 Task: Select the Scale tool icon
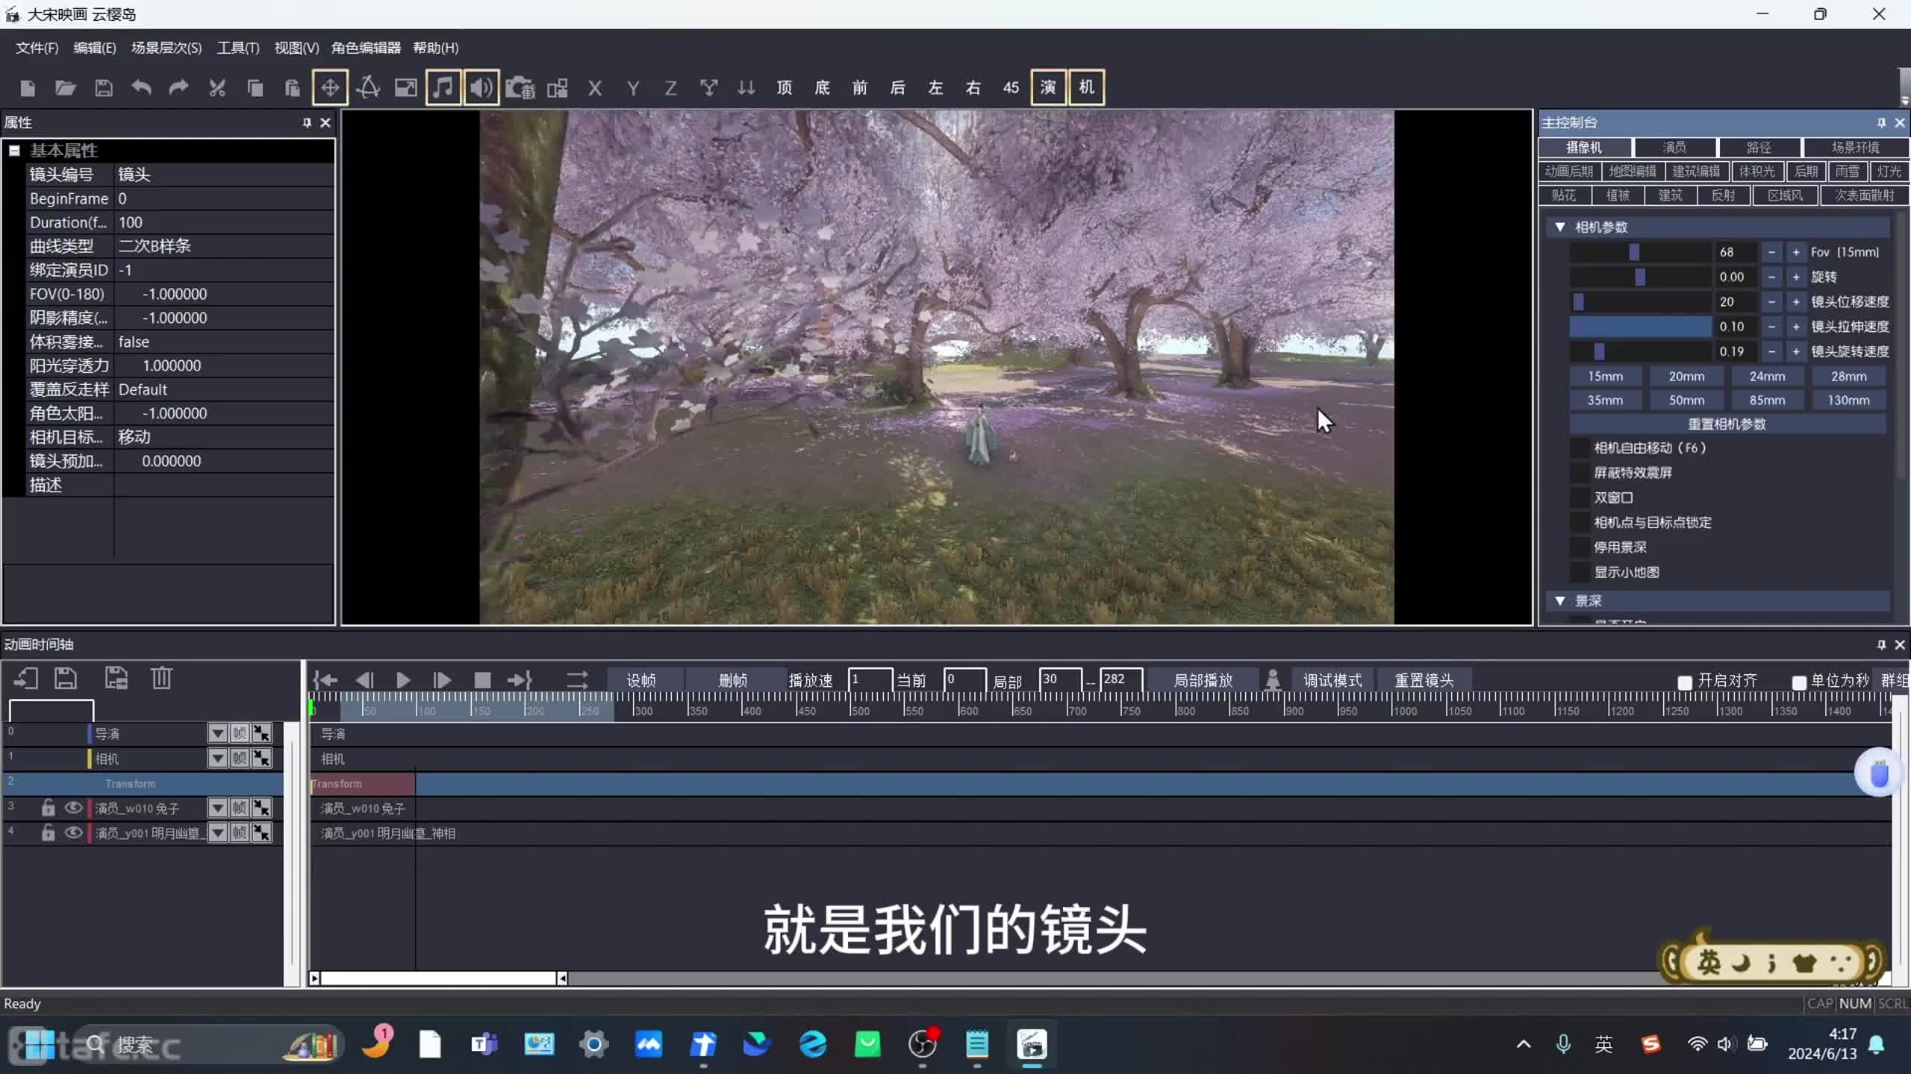[x=405, y=88]
